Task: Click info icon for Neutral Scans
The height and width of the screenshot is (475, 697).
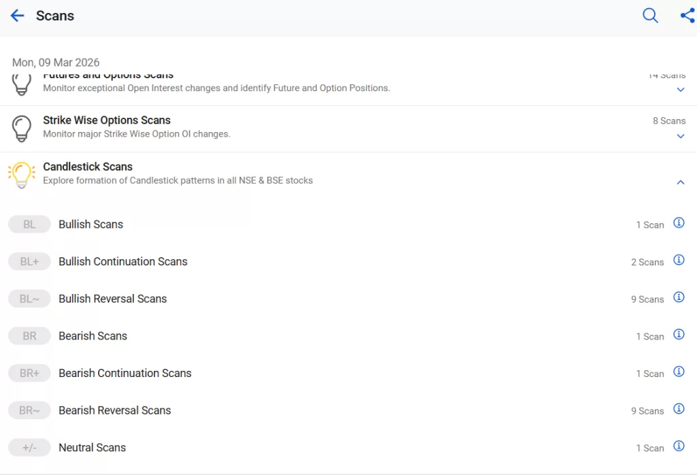Action: pyautogui.click(x=679, y=446)
